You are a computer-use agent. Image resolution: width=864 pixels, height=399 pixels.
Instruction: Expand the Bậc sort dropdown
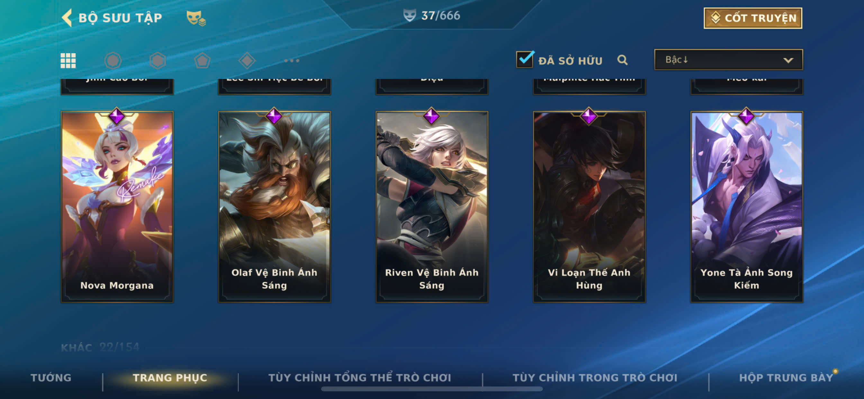[x=728, y=60]
